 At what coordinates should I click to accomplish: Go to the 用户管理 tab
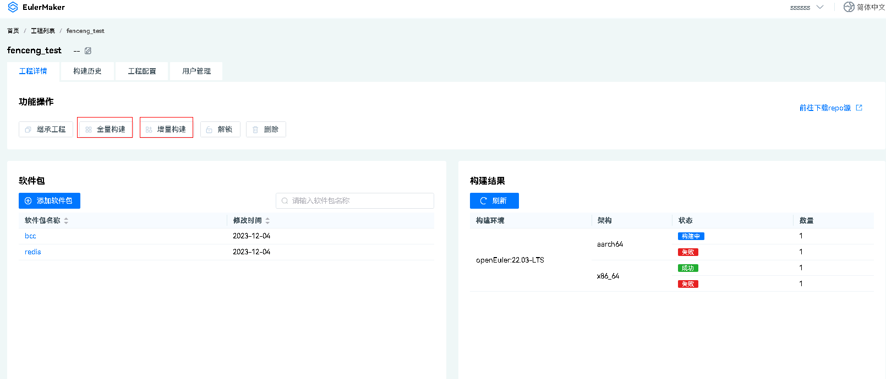[x=196, y=71]
